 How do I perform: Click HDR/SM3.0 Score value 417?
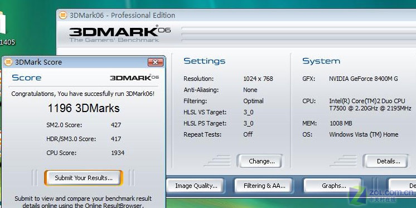point(116,139)
